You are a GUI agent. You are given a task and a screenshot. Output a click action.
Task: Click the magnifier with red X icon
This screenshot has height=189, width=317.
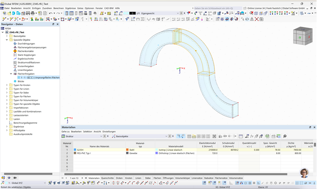click(x=251, y=13)
